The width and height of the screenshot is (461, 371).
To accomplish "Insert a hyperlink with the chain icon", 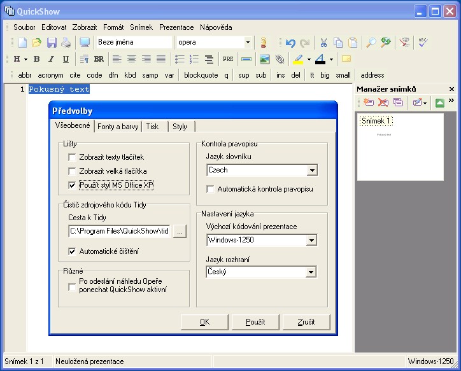I will click(280, 59).
